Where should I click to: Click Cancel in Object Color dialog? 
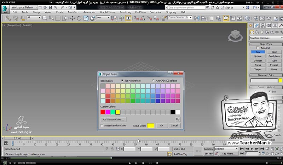[x=174, y=125]
